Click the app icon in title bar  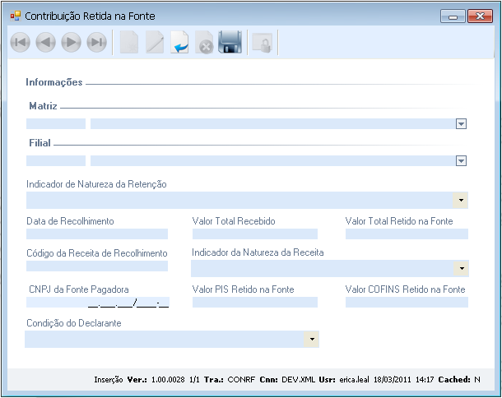16,16
